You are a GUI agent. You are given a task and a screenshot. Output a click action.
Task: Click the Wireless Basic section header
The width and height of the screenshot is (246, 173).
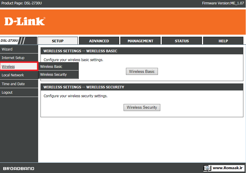coord(142,51)
